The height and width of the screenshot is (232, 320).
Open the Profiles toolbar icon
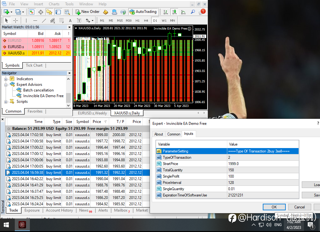click(18, 12)
